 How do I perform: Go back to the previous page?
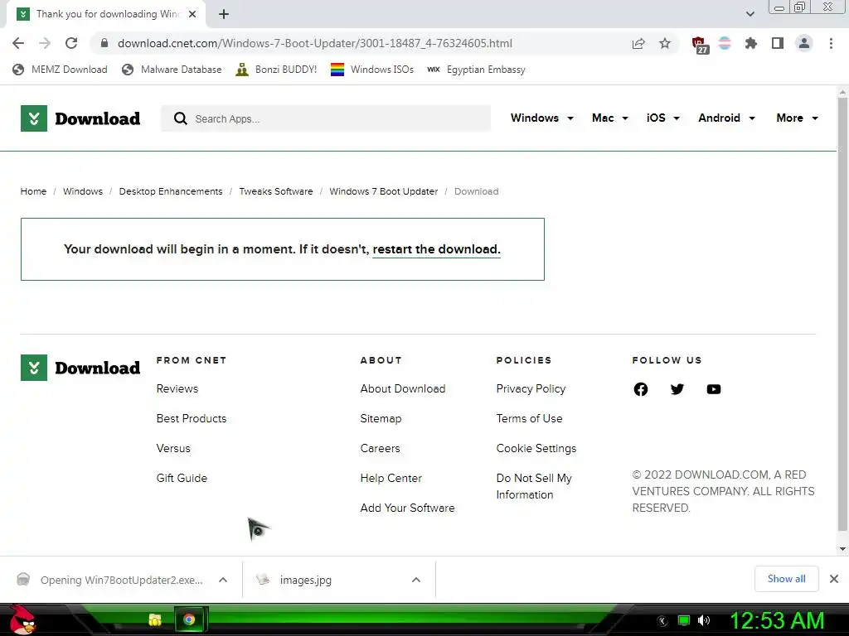tap(18, 43)
